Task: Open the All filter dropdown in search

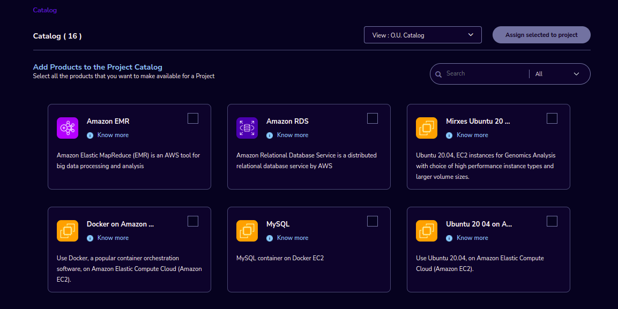Action: [x=557, y=74]
